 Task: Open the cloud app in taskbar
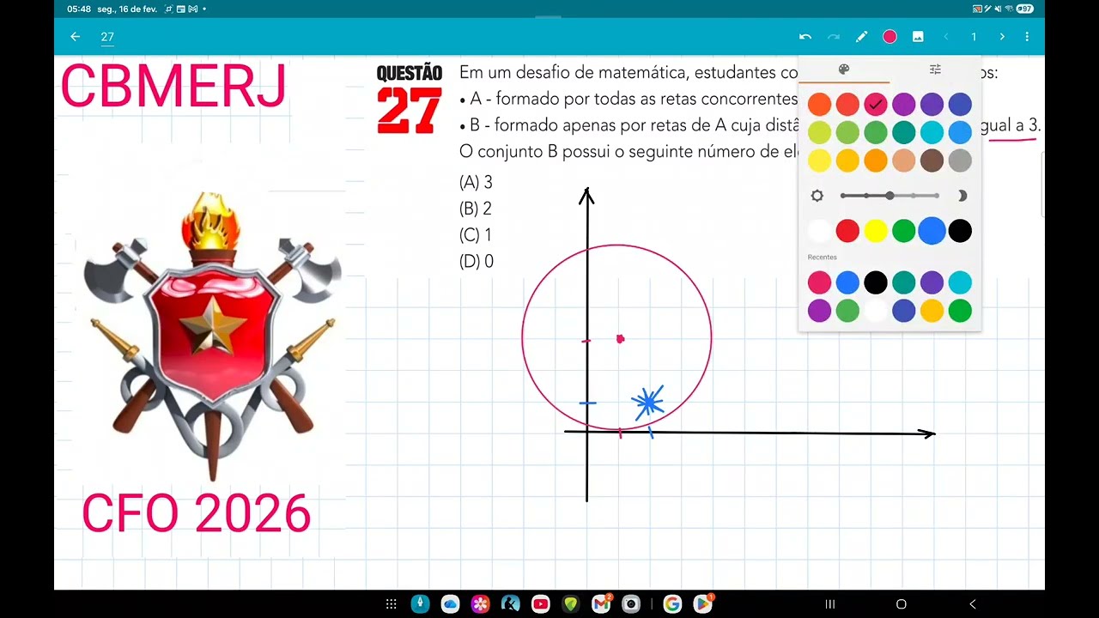click(451, 604)
